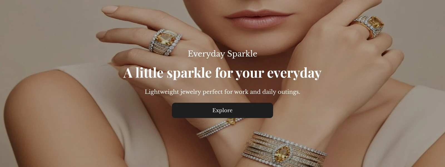The width and height of the screenshot is (445, 167).
Task: Click the word 'everyday' in the headline
Action: (x=294, y=73)
